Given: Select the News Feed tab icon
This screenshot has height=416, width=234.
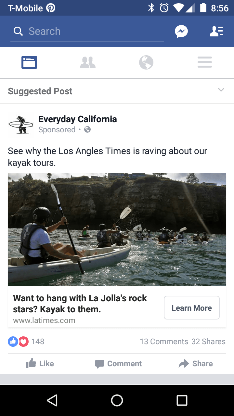Looking at the screenshot, I should pos(29,62).
